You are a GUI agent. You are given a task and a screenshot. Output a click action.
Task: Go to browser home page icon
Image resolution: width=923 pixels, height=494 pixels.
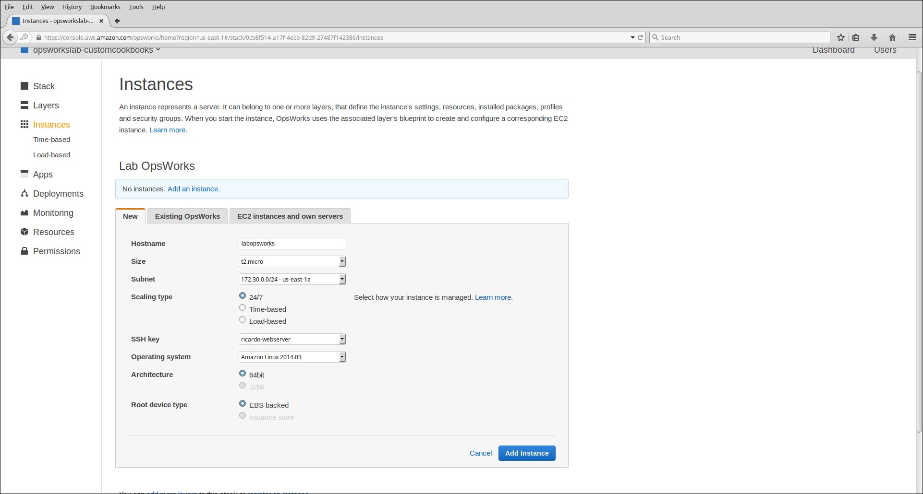pos(892,37)
